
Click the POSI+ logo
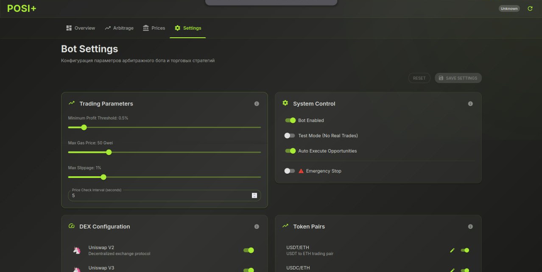pyautogui.click(x=22, y=8)
